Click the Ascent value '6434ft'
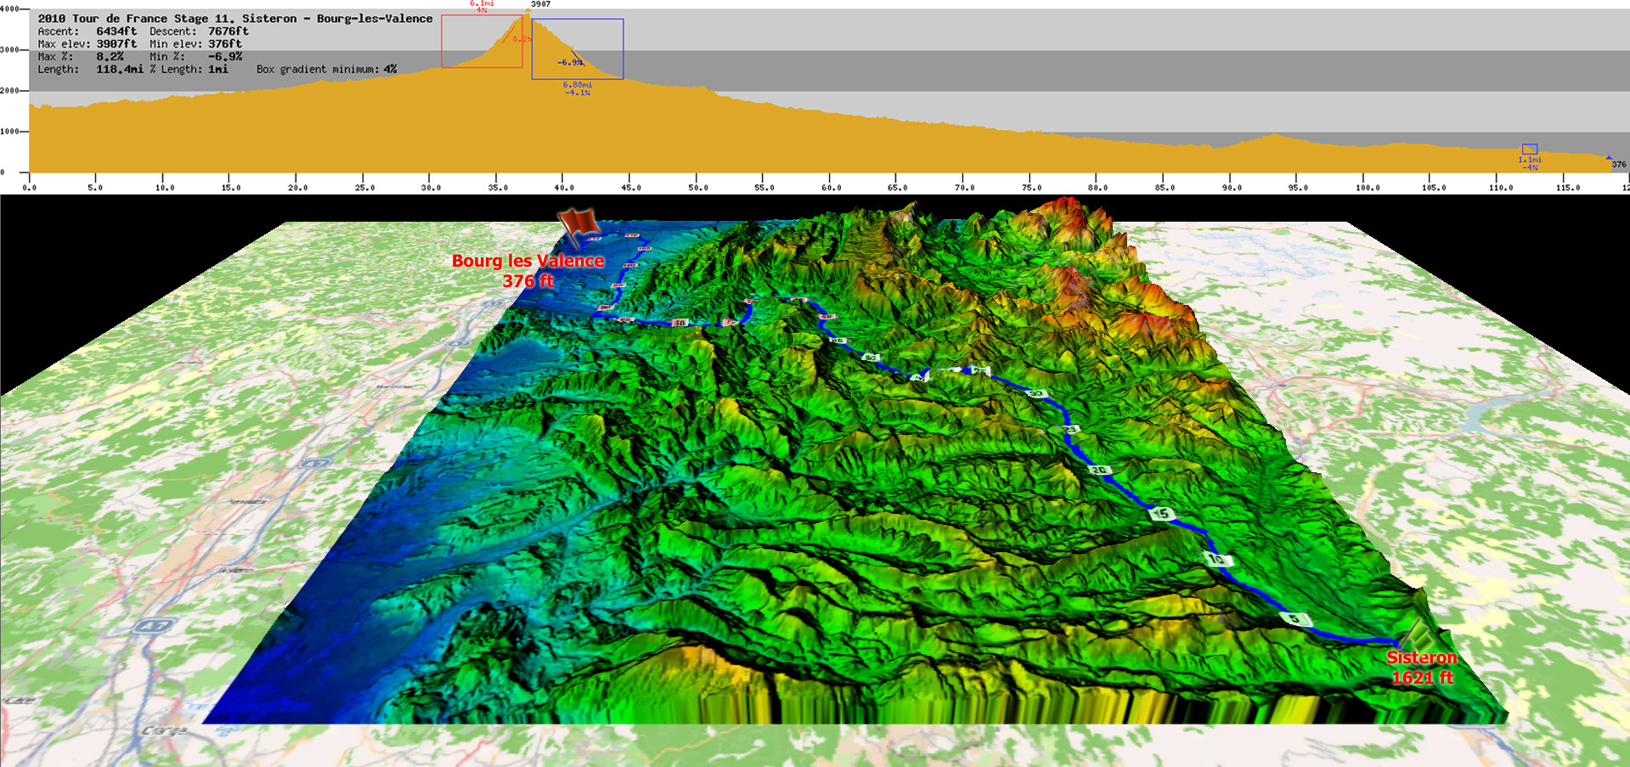Viewport: 1630px width, 767px height. (116, 31)
